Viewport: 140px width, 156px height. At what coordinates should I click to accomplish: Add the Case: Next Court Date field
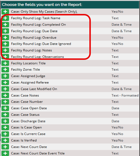point(5,147)
